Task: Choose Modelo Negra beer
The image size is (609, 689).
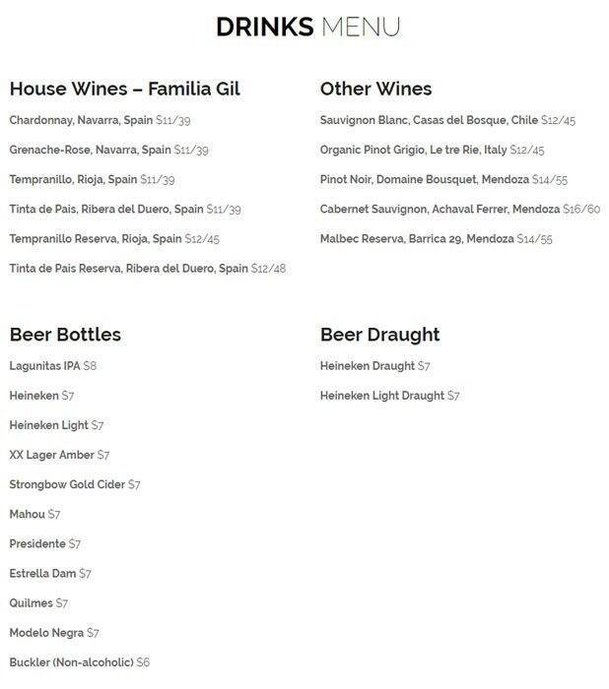Action: click(54, 633)
